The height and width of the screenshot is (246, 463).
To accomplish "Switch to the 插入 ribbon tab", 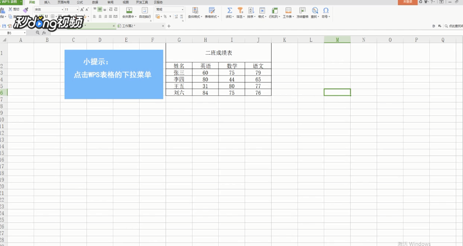I will coord(47,2).
